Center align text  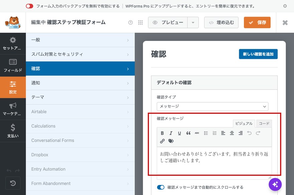(x=232, y=133)
